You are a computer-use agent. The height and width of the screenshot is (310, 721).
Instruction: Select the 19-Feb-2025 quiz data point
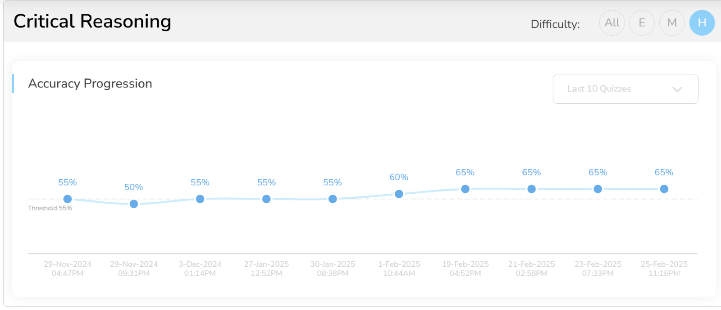tap(465, 189)
